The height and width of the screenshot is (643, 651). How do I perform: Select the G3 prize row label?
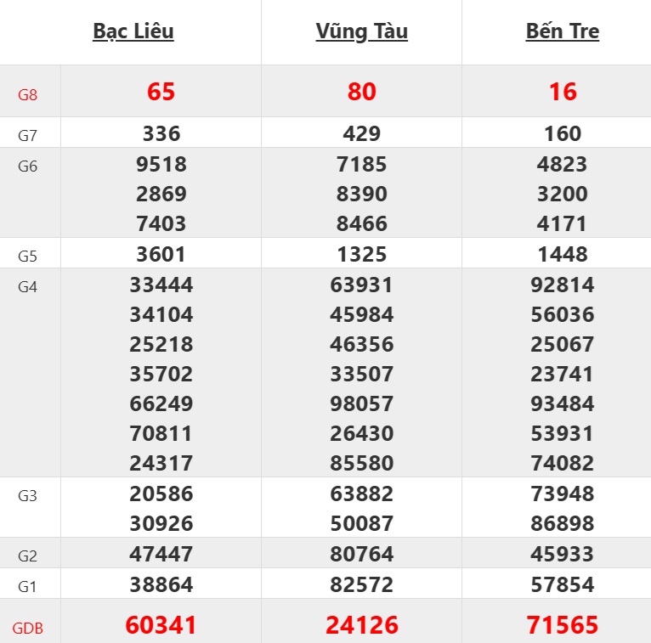(x=28, y=495)
